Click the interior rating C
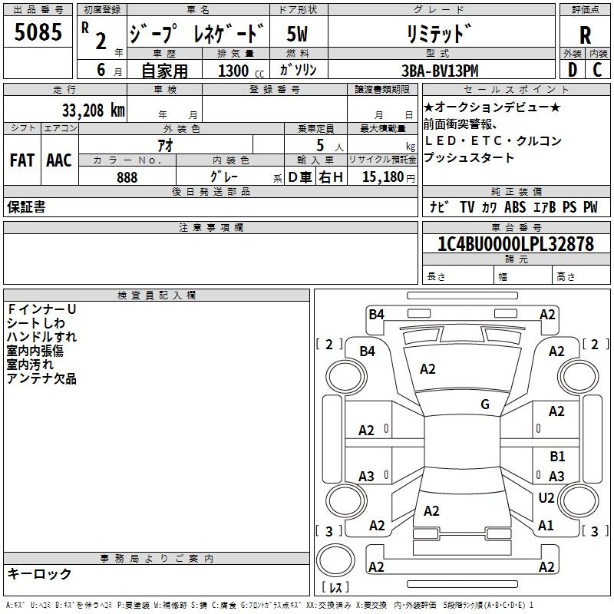 (597, 70)
